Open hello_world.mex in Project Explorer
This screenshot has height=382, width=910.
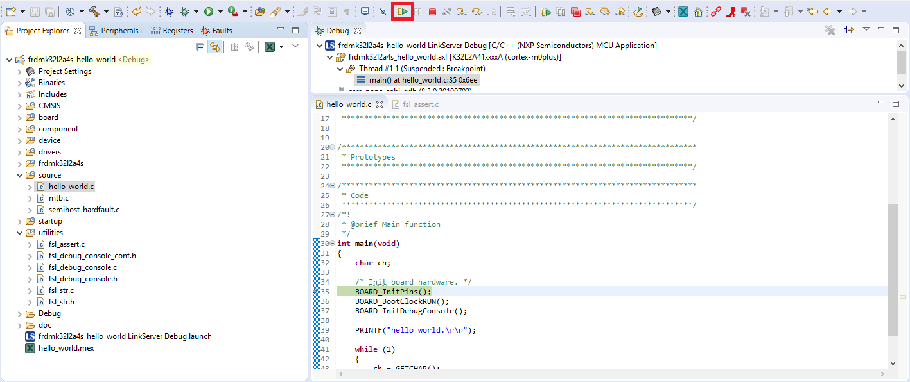point(66,348)
